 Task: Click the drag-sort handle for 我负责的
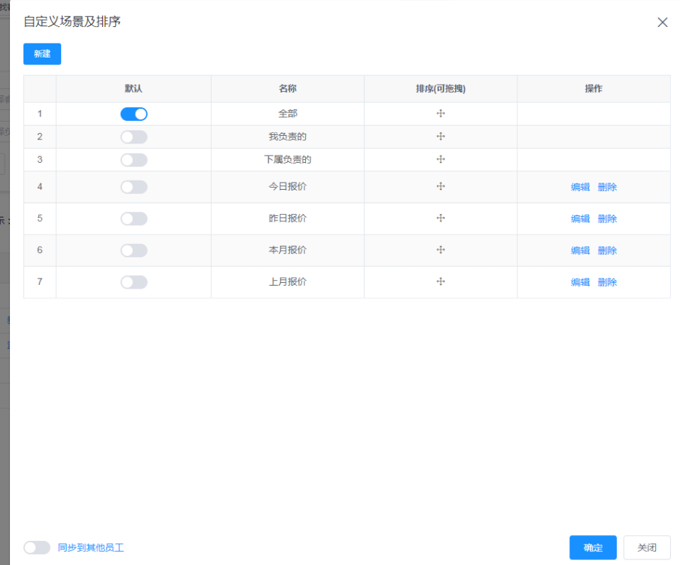pyautogui.click(x=441, y=134)
